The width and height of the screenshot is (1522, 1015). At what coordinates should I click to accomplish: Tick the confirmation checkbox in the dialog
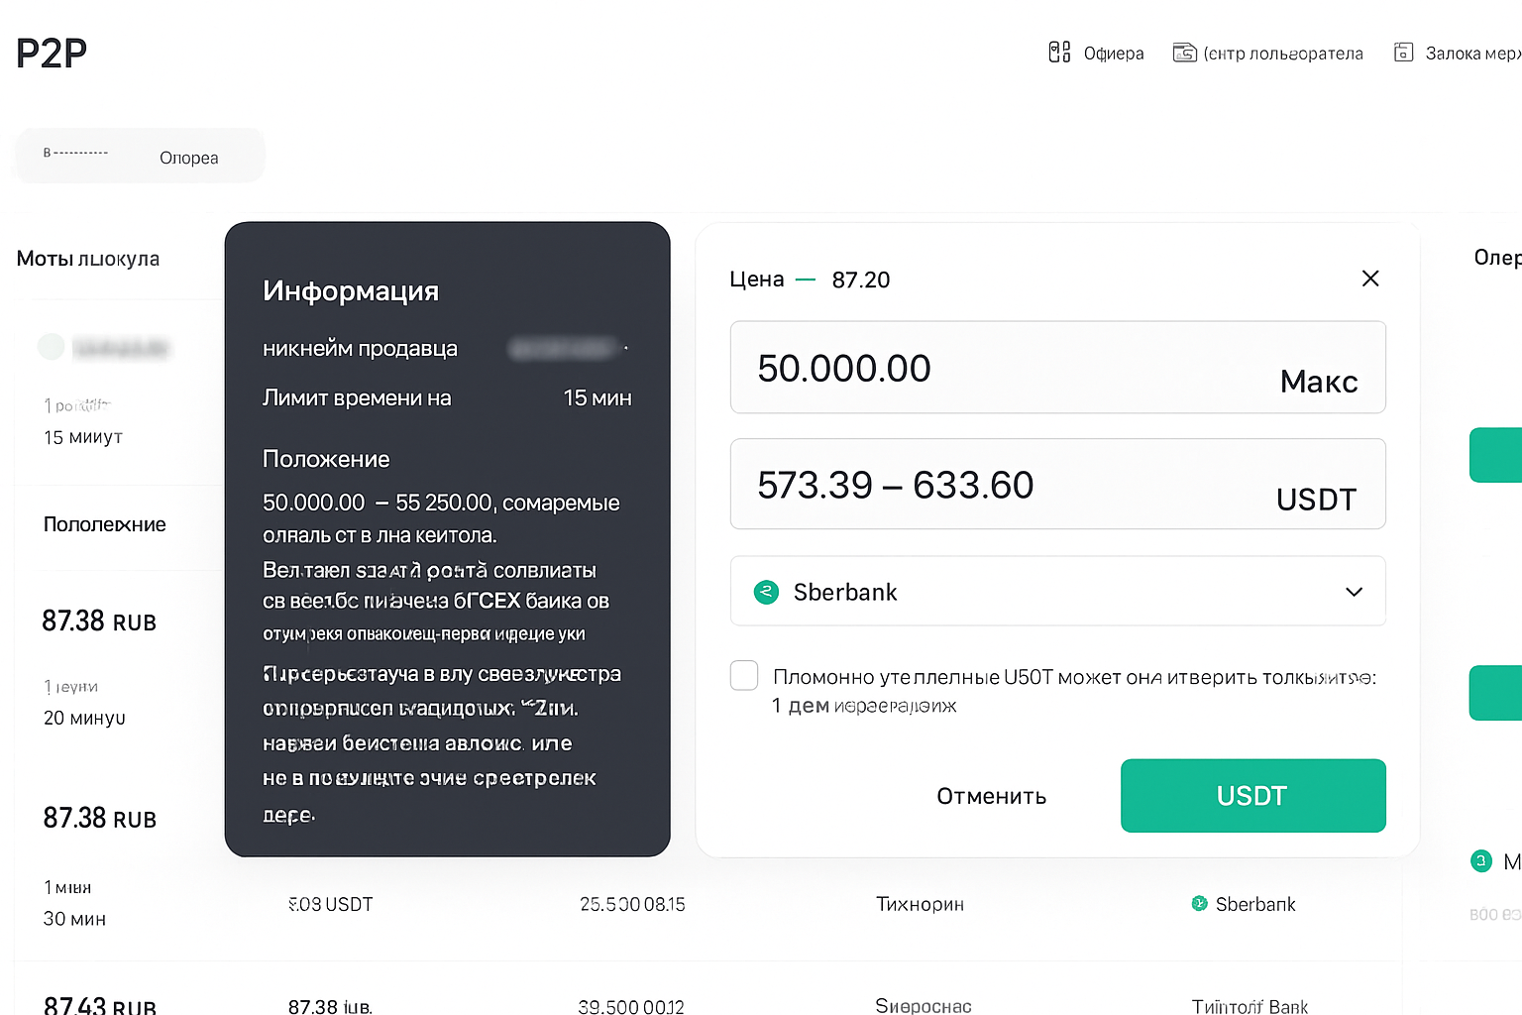(744, 676)
